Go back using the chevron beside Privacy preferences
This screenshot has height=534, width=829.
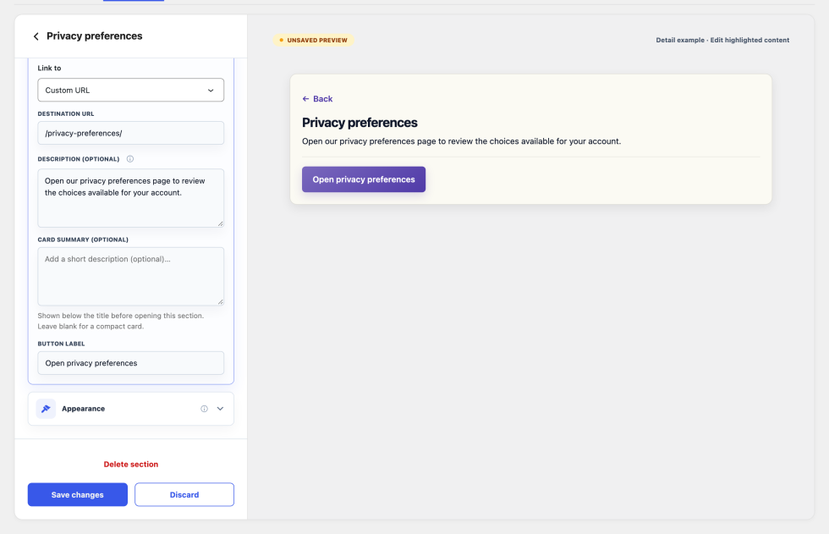(x=36, y=36)
